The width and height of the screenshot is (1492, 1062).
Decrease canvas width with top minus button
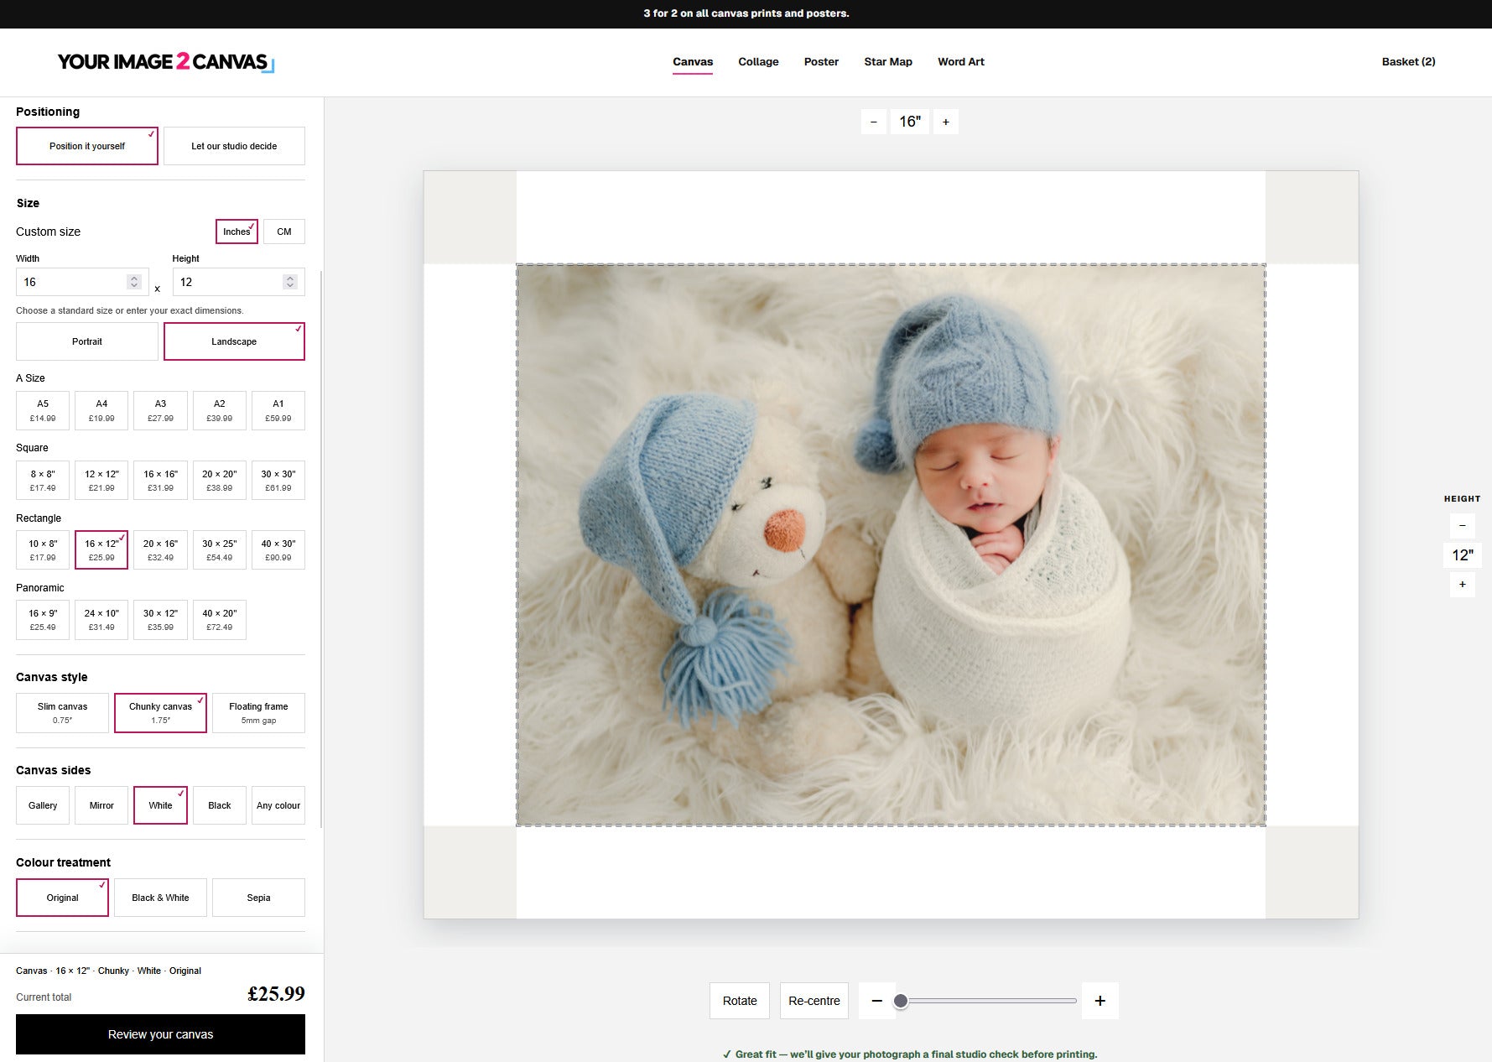[873, 122]
